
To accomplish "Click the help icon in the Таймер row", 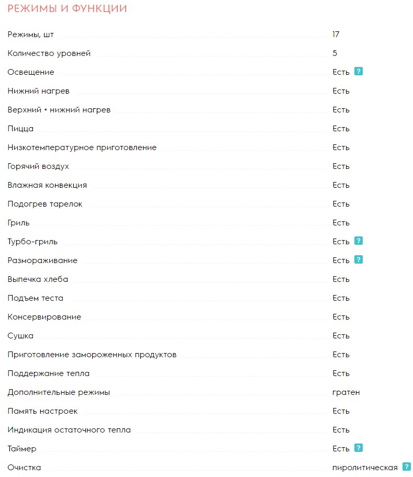I will coord(359,448).
